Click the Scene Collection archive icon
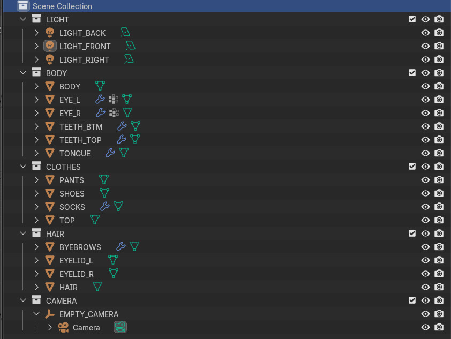Screen dimensions: 451x339 [x=23, y=6]
